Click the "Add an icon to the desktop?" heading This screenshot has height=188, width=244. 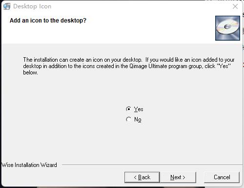click(48, 21)
